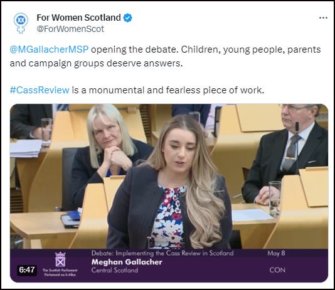Follow the @MGallacherMSP mention link
Viewport: 335px width, 290px height.
click(49, 49)
